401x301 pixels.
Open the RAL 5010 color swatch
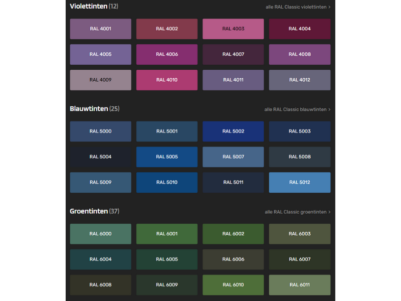pos(167,183)
